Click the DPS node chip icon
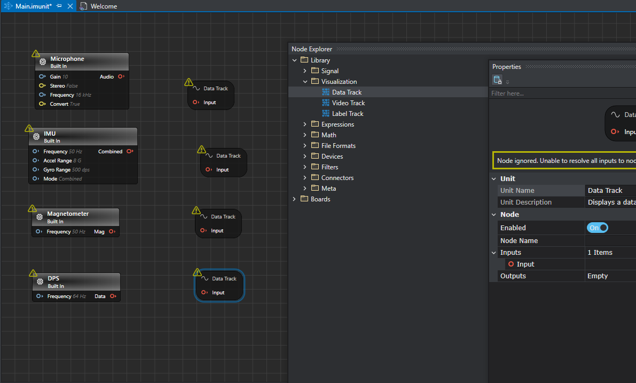 pyautogui.click(x=40, y=282)
